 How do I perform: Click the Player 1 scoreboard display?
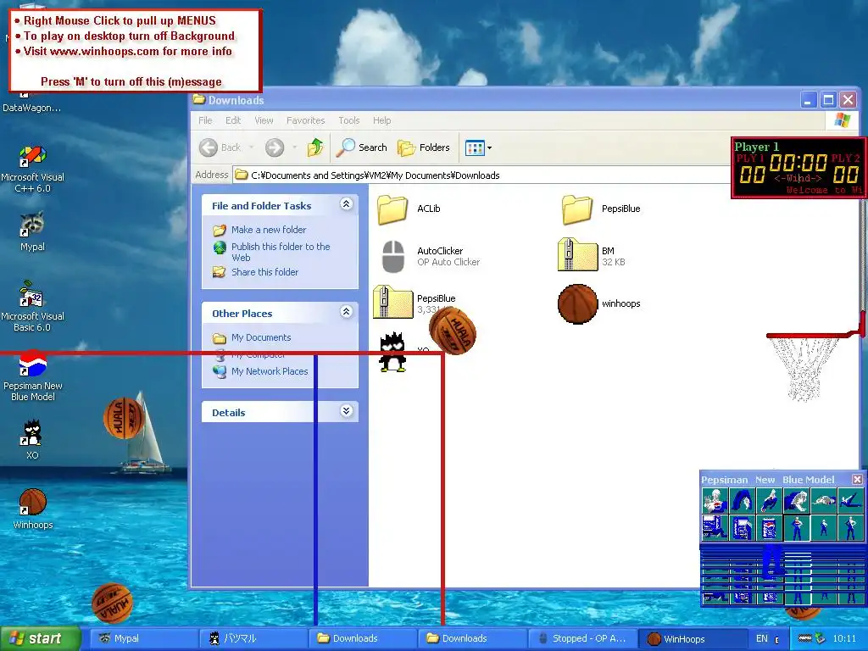tap(798, 168)
